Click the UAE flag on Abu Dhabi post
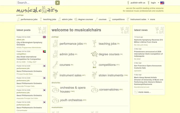 (x=44, y=51)
